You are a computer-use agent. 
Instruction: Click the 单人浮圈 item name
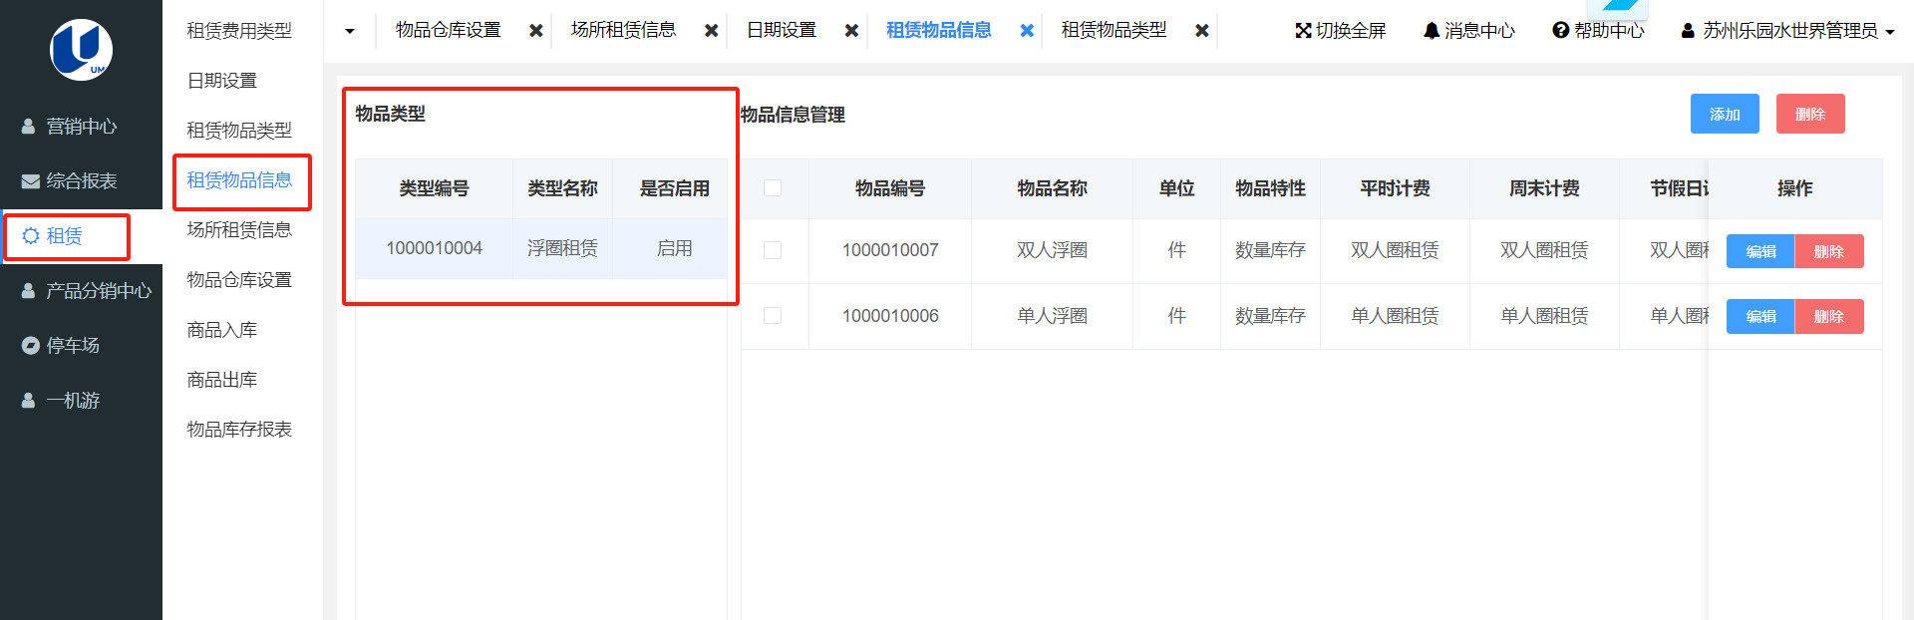[1052, 316]
